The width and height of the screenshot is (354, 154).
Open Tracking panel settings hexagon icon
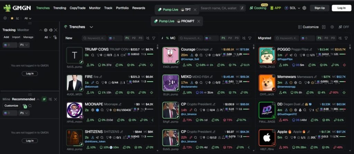[46, 30]
